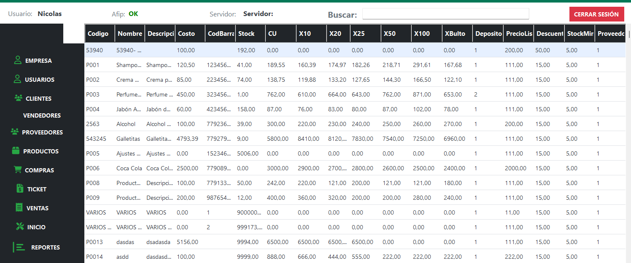Click the Inicio tools icon
Image resolution: width=631 pixels, height=263 pixels.
(20, 227)
